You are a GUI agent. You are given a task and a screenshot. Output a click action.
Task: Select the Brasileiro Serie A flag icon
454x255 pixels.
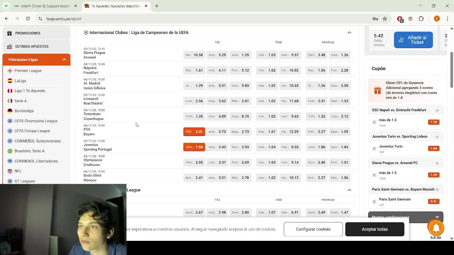(10, 151)
